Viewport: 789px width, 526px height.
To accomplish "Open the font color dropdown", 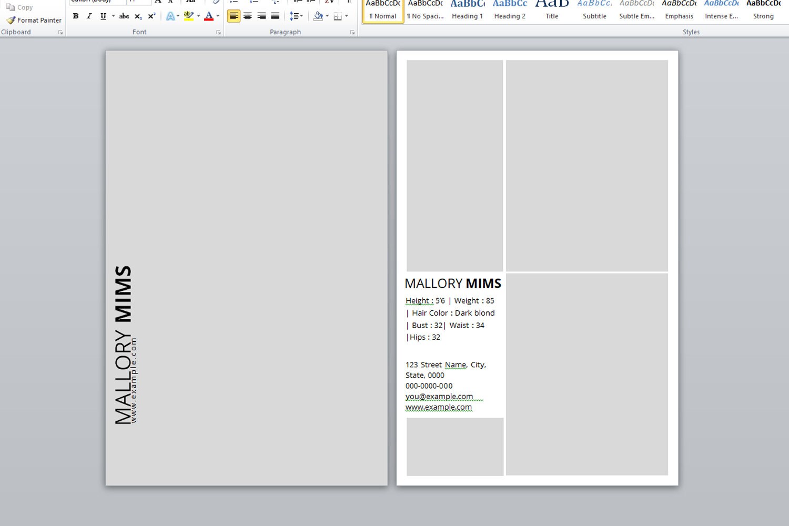I will pyautogui.click(x=217, y=16).
